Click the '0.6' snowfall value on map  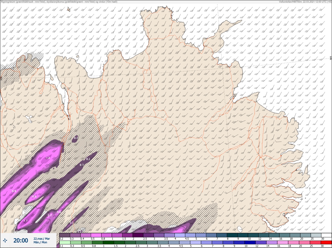point(59,212)
